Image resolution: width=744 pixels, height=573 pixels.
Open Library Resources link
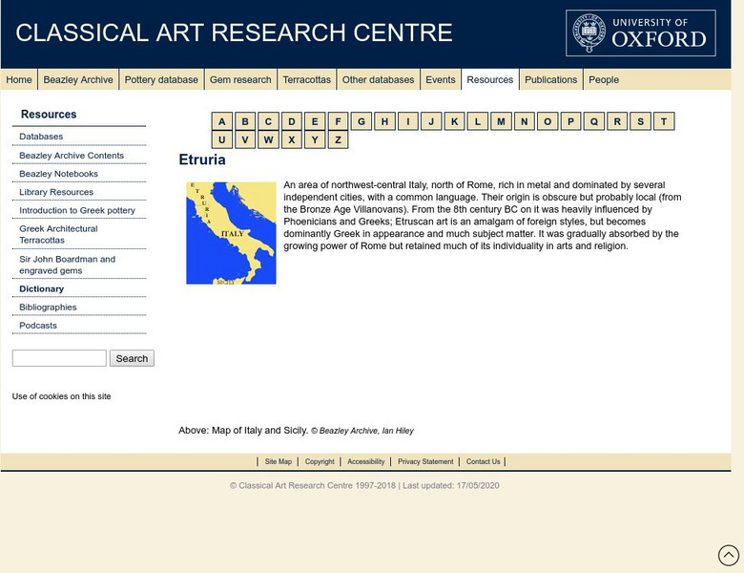pyautogui.click(x=56, y=192)
